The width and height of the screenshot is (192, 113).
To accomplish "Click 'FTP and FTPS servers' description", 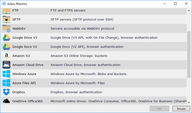I will [x=68, y=11].
